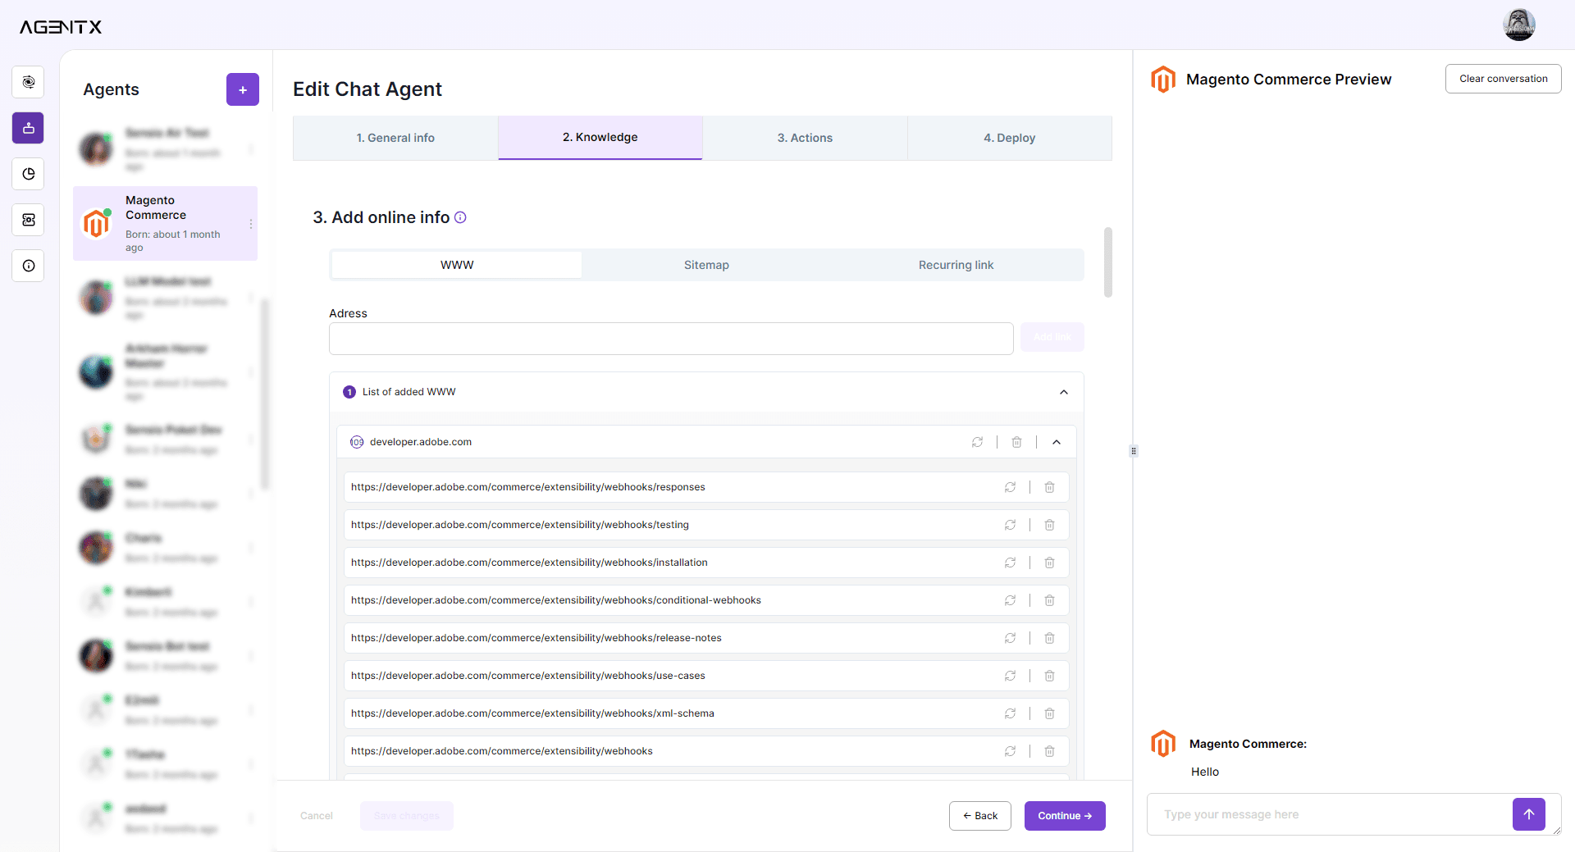Collapse the List of added WWW section
This screenshot has width=1575, height=852.
pyautogui.click(x=1064, y=392)
